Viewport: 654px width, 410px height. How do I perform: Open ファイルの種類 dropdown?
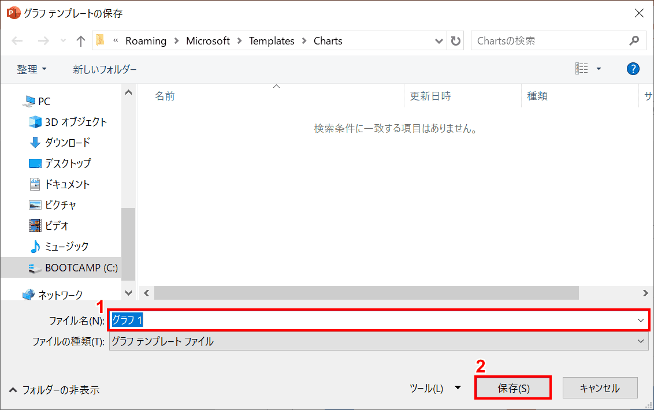point(379,341)
